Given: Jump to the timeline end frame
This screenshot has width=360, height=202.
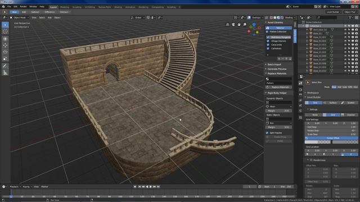Looking at the screenshot, I should click(159, 187).
